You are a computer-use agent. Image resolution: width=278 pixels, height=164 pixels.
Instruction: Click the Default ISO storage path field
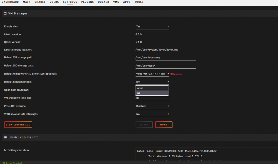click(166, 66)
